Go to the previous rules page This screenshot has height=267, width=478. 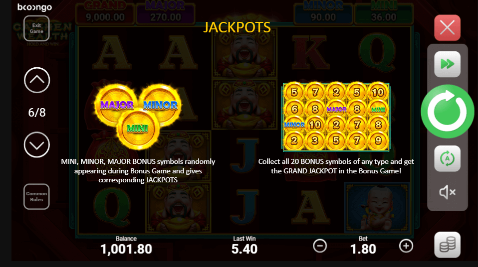(x=37, y=80)
